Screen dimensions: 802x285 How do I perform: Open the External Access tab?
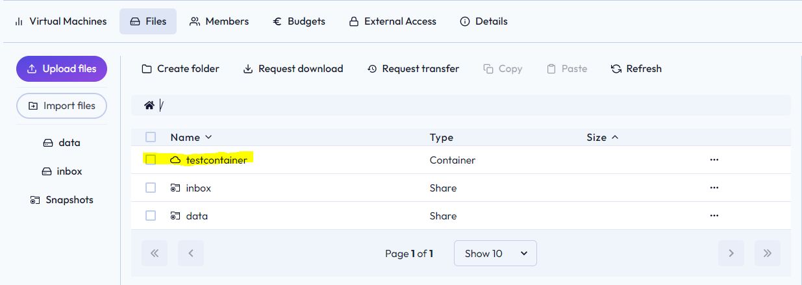click(393, 21)
